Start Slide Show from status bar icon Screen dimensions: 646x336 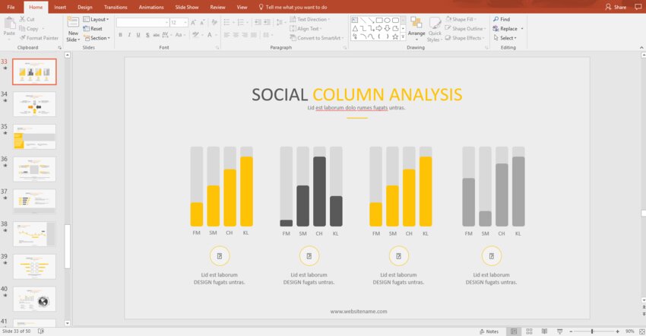tap(559, 331)
